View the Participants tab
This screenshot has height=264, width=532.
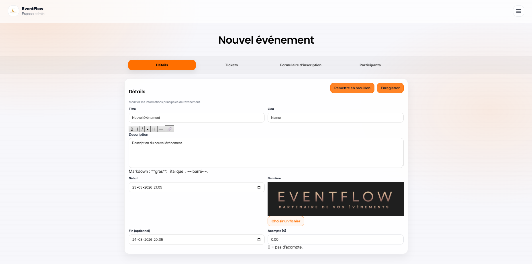(370, 65)
